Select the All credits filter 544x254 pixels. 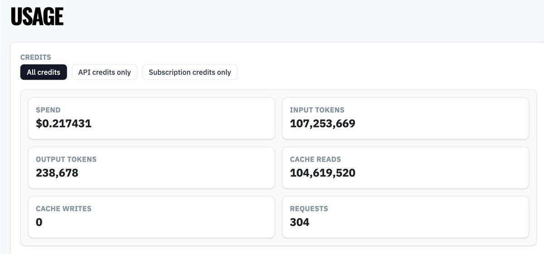click(x=44, y=72)
